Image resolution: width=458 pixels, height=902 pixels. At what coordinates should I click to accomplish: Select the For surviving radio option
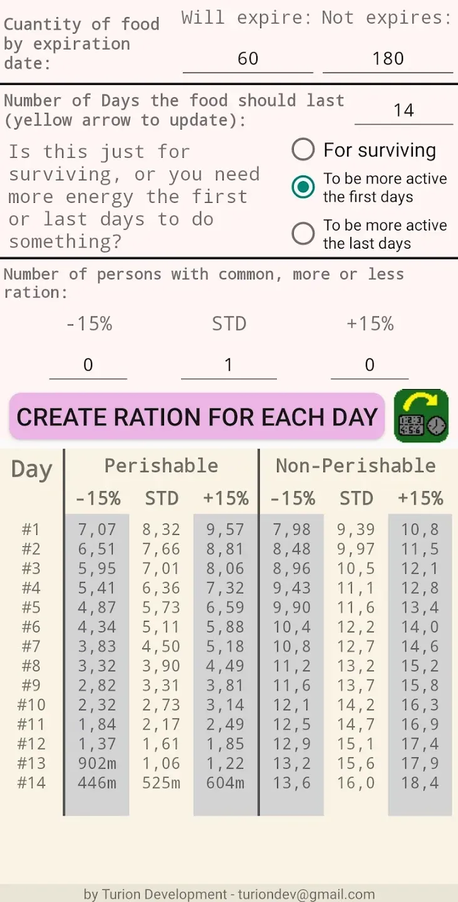[364, 150]
